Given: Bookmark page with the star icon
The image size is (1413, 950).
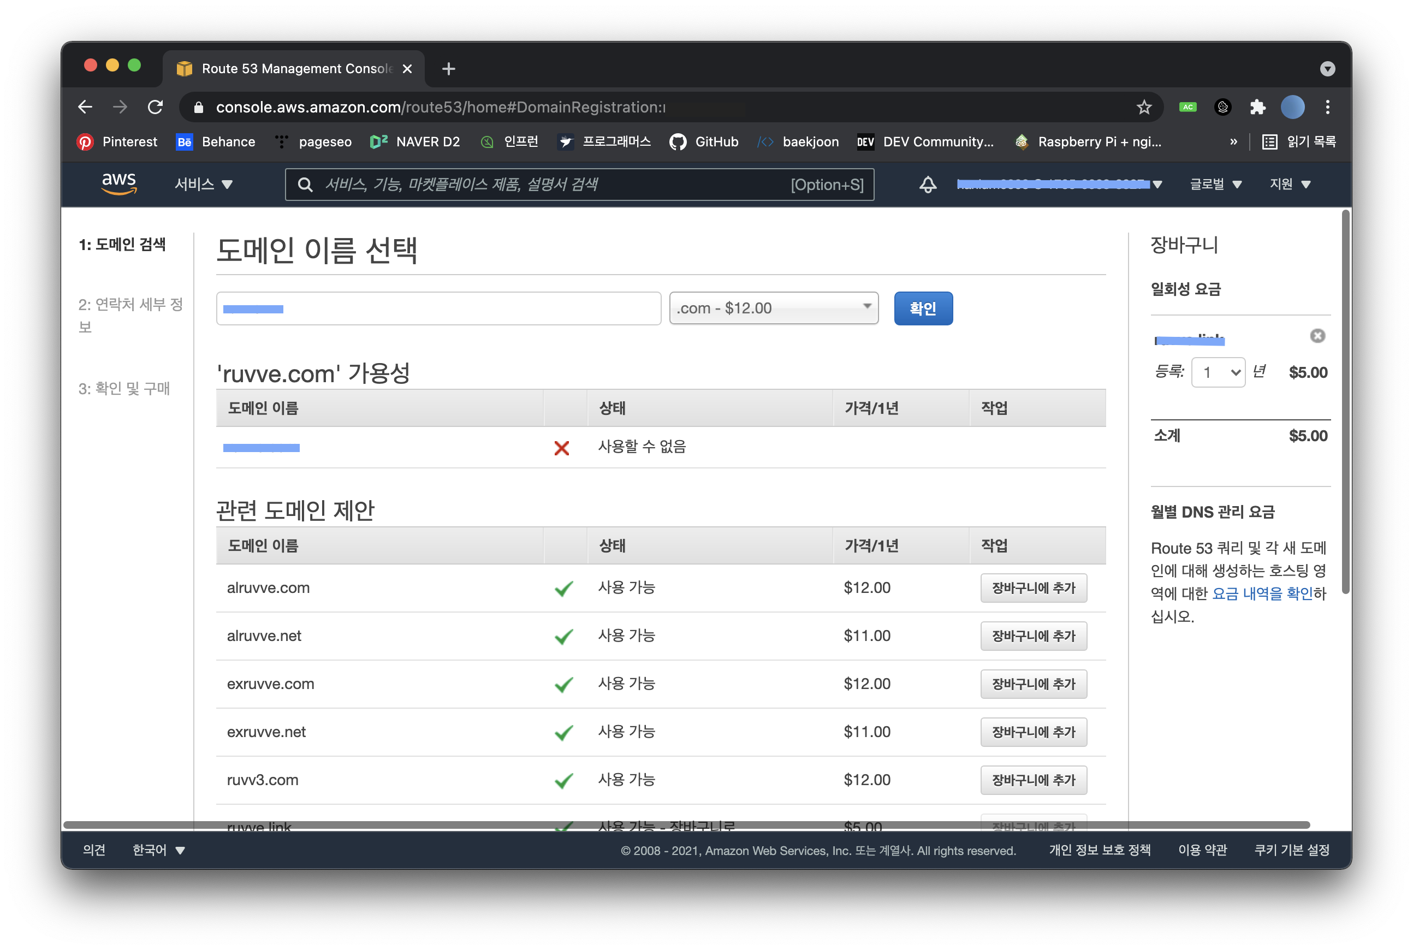Looking at the screenshot, I should pos(1143,107).
